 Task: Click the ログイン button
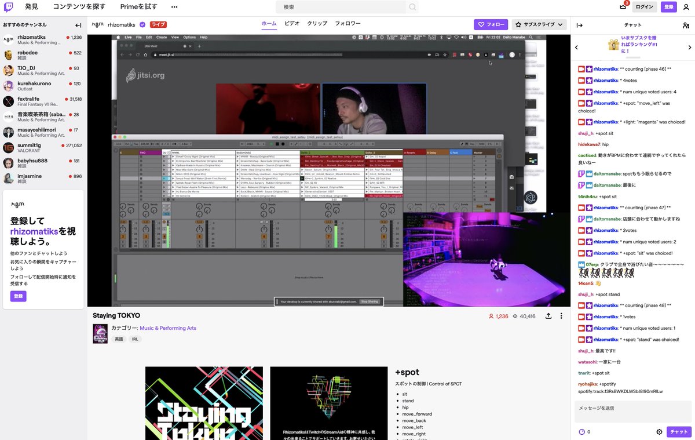pyautogui.click(x=645, y=7)
